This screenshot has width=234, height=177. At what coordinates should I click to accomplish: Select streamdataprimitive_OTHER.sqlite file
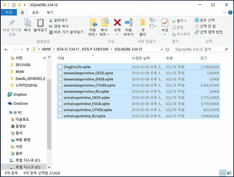click(x=138, y=85)
